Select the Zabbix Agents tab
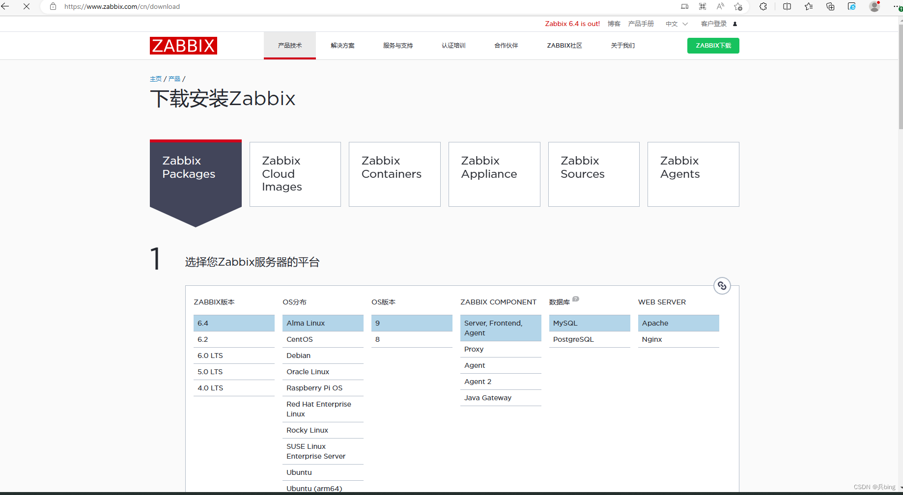 693,174
